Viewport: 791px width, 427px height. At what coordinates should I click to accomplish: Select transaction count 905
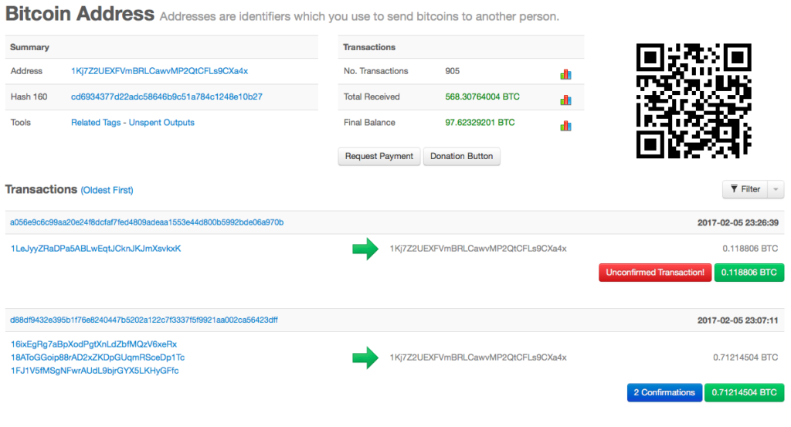[x=453, y=71]
